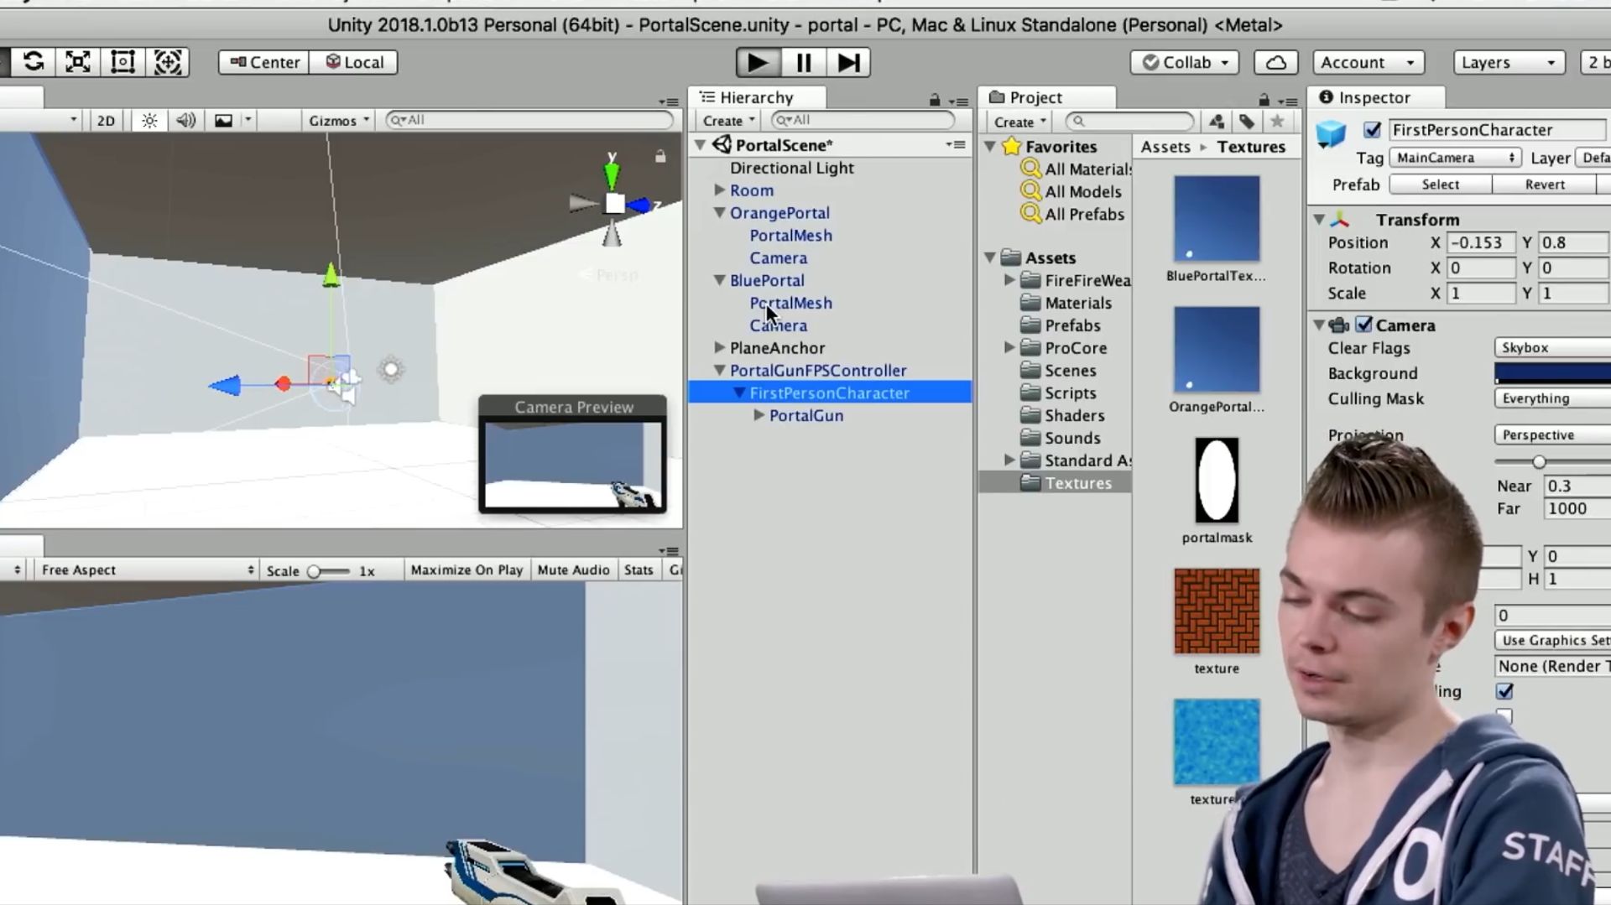
Task: Toggle the Scene gizmo rotation lock
Action: pyautogui.click(x=660, y=156)
